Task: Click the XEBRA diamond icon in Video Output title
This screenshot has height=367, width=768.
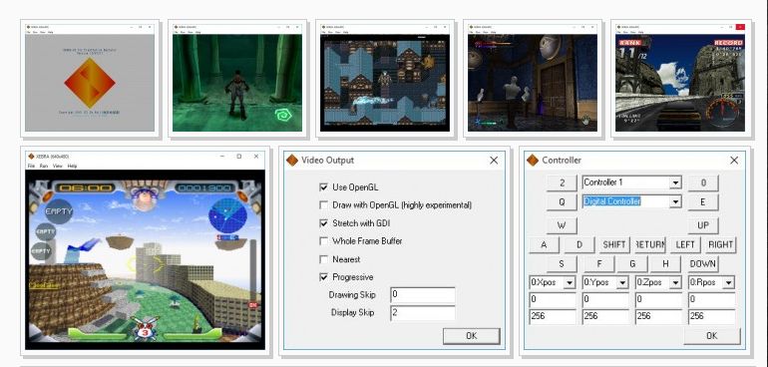Action: coord(292,161)
